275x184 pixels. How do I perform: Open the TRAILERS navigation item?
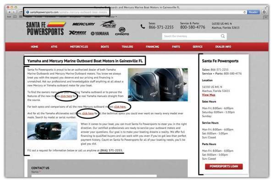click(x=127, y=47)
